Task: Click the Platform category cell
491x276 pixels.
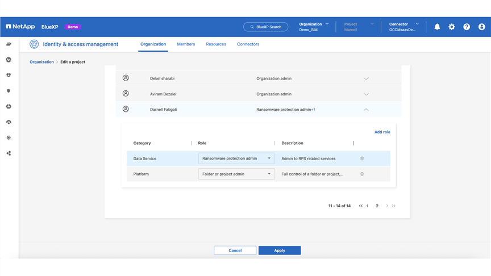Action: pyautogui.click(x=141, y=174)
